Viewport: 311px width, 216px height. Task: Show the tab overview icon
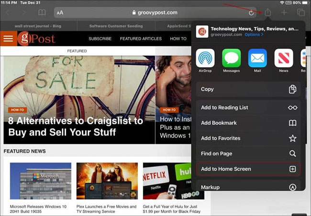point(301,12)
